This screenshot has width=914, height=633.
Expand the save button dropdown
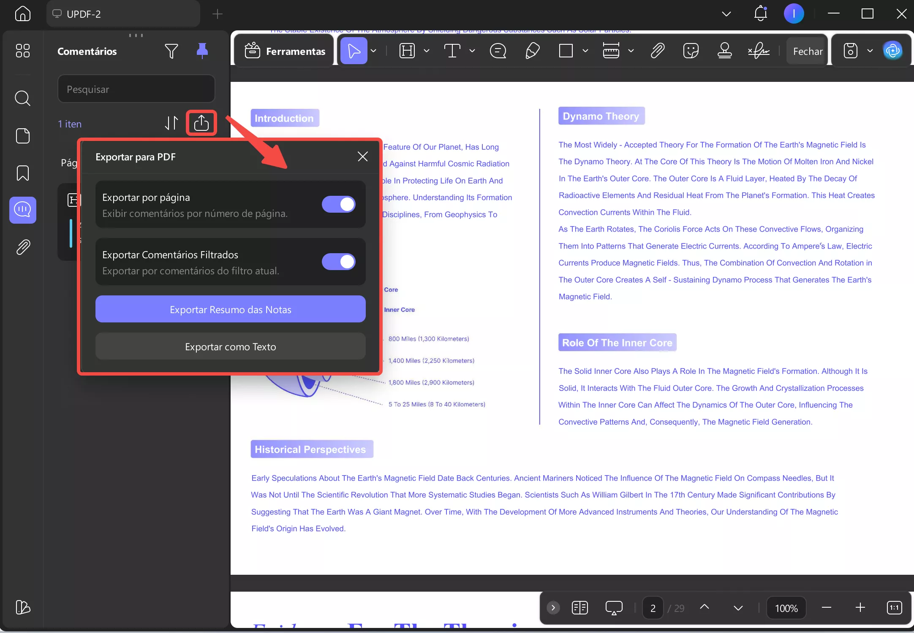click(870, 50)
